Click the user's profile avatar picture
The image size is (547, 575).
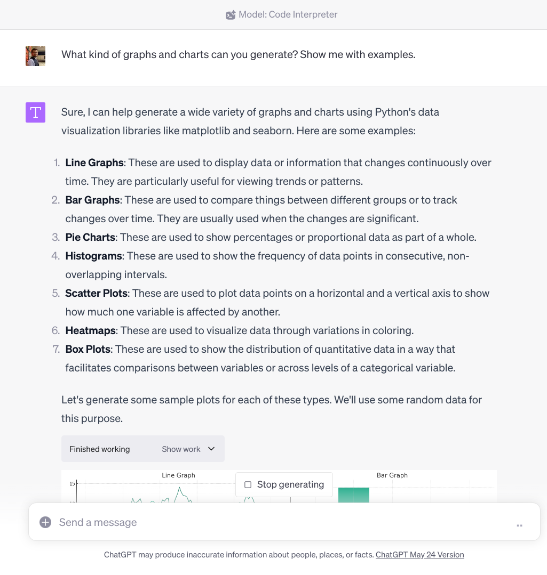pyautogui.click(x=35, y=55)
